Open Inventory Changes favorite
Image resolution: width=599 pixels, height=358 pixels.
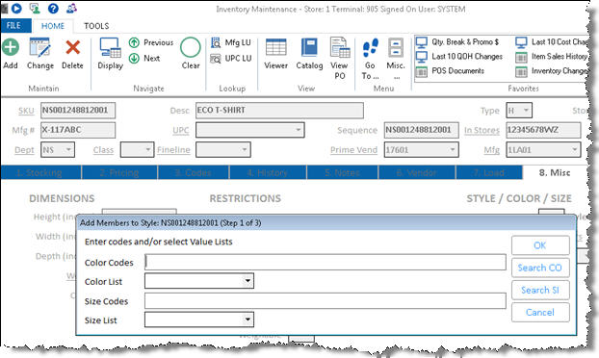click(x=552, y=71)
